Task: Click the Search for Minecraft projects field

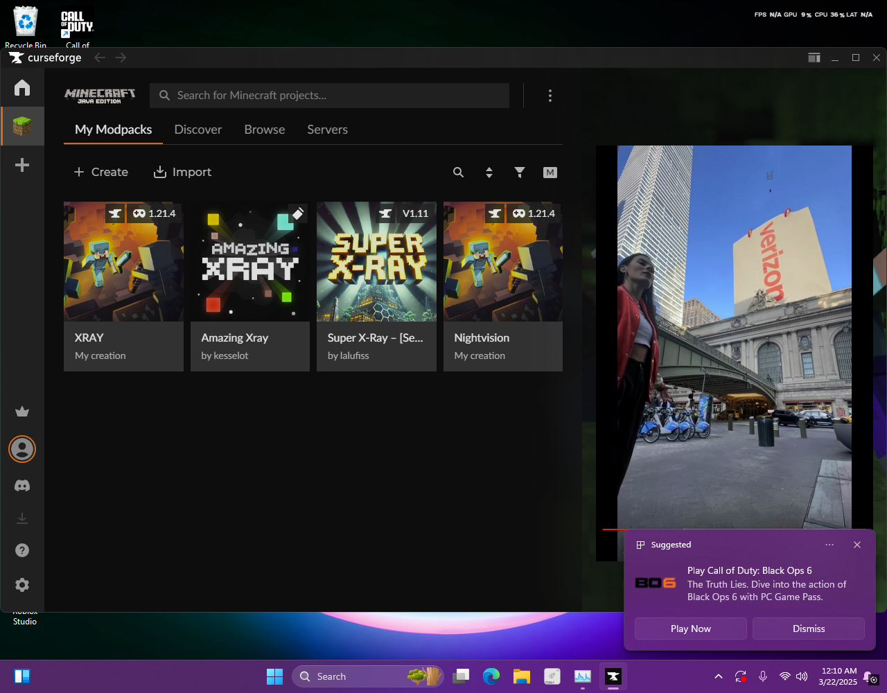Action: point(329,96)
